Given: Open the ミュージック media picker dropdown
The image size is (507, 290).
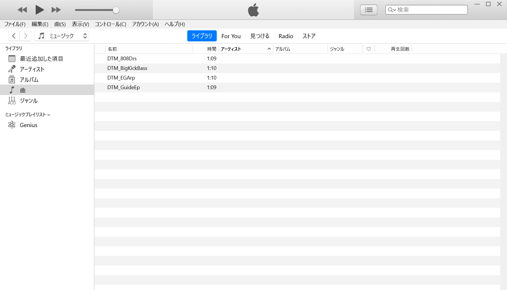Looking at the screenshot, I should (62, 36).
